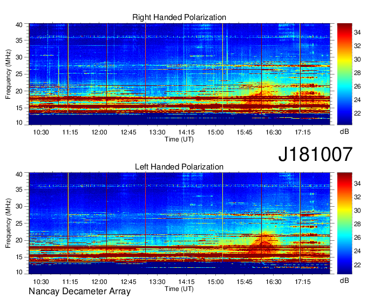Click the 12:00 time tick under Left Handed plot
Screen dimensions: 367x298
click(99, 282)
